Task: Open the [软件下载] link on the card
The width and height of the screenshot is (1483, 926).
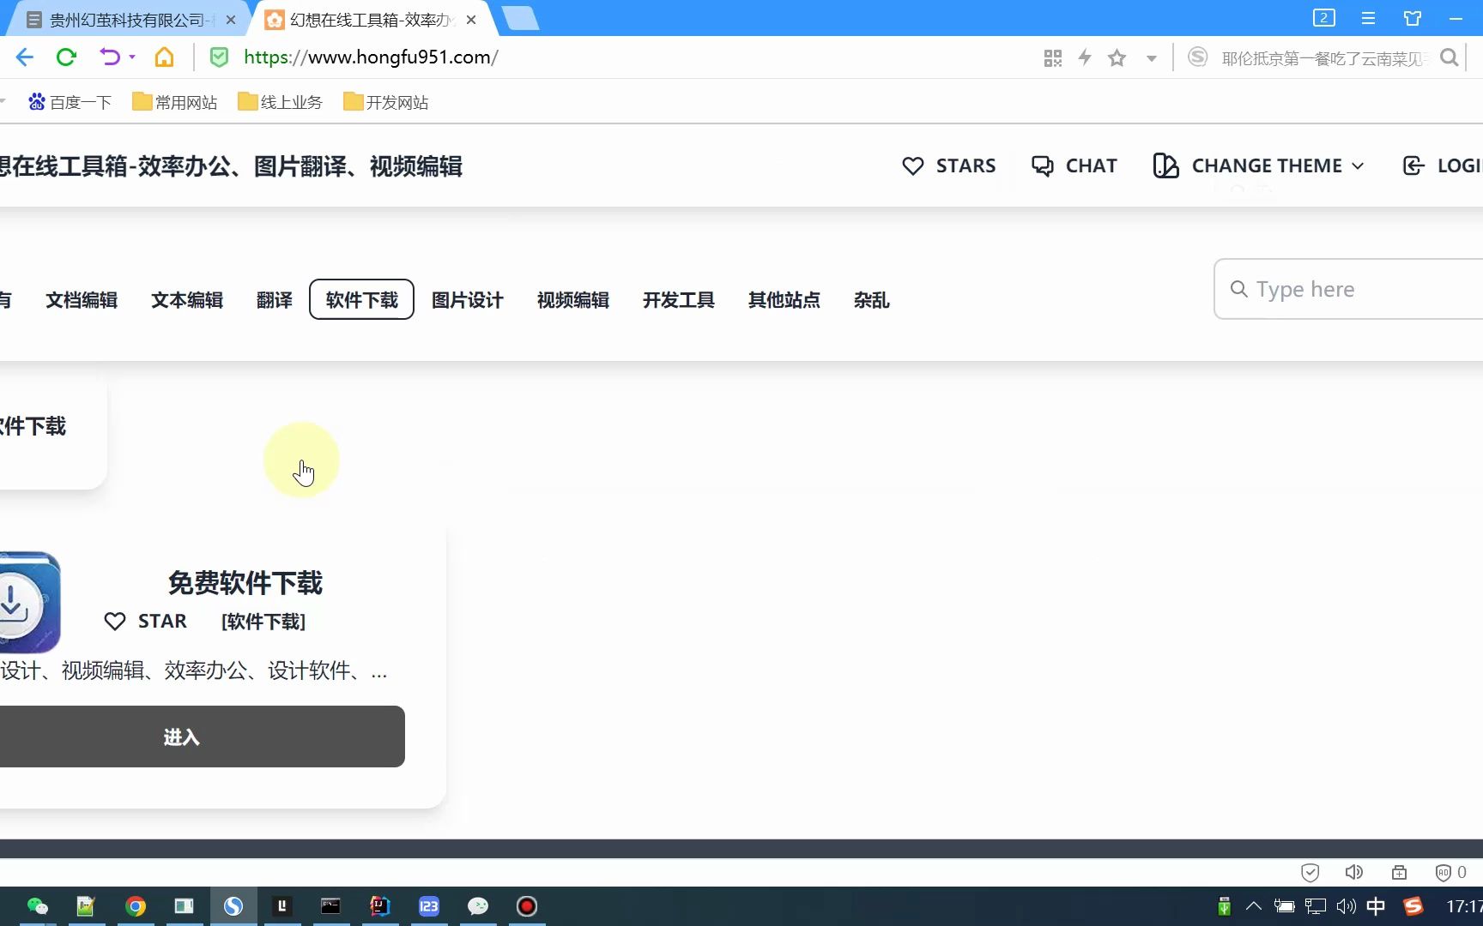Action: [x=263, y=622]
